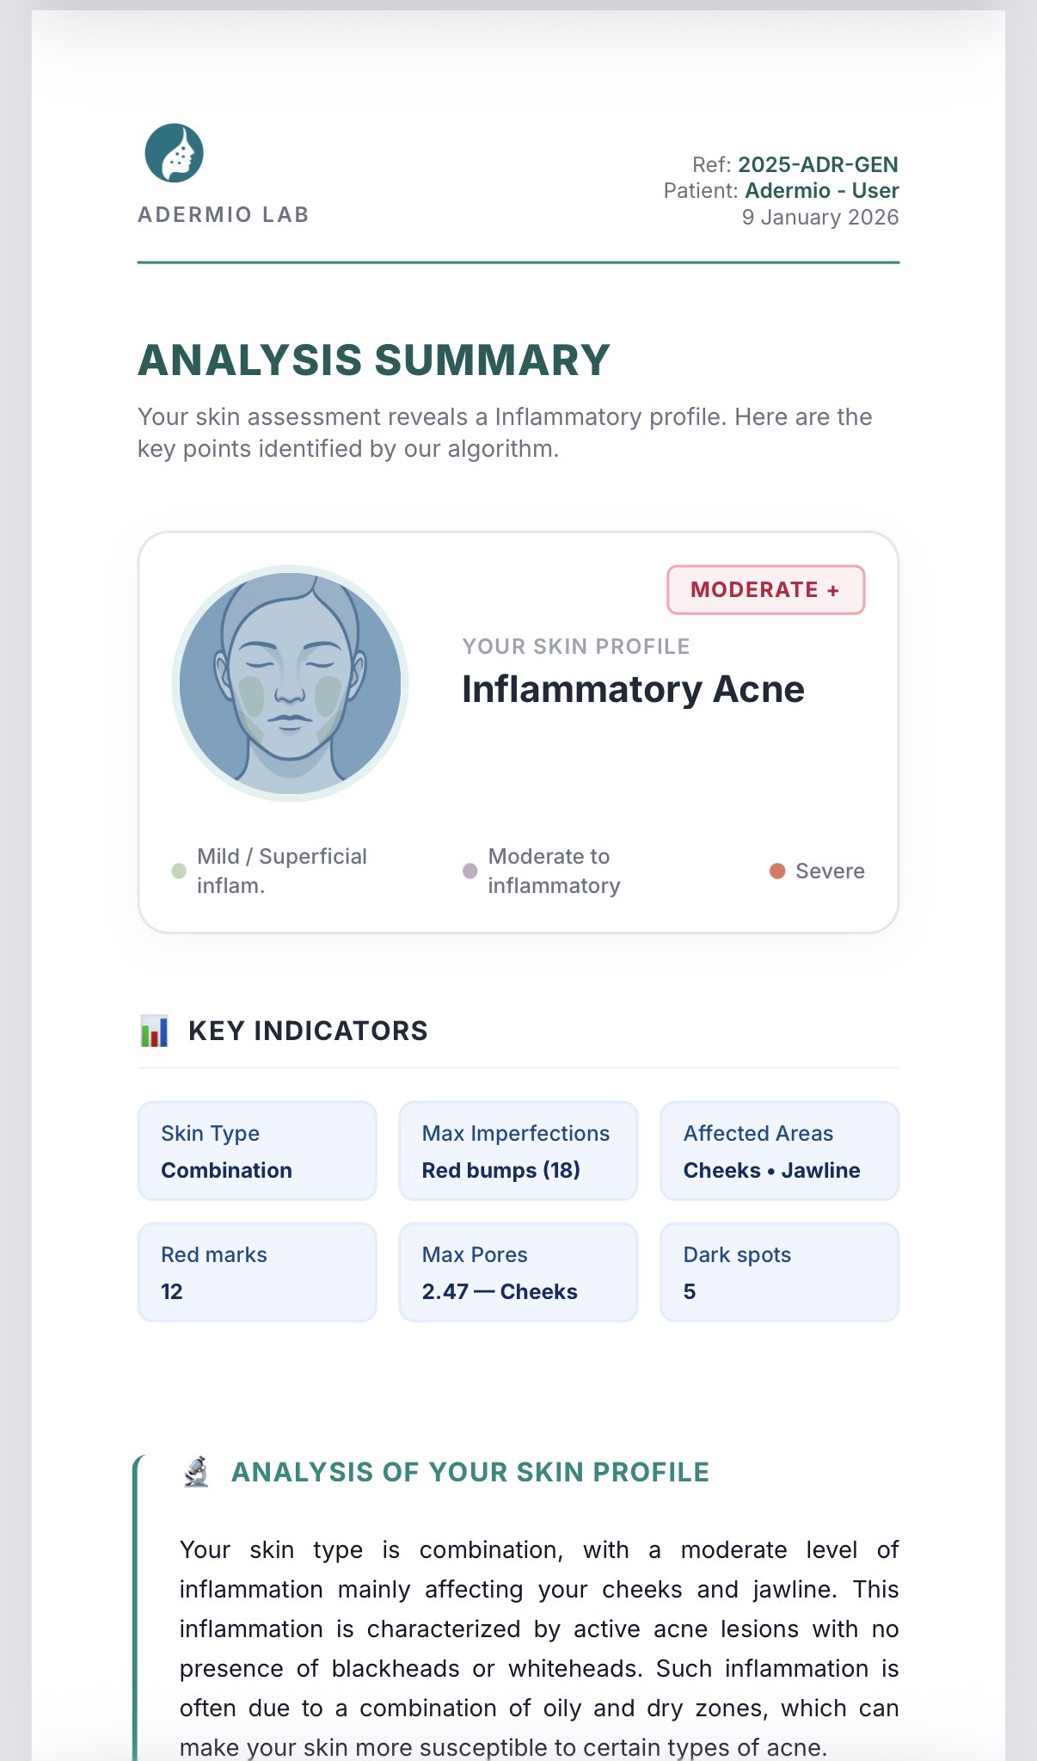The height and width of the screenshot is (1761, 1037).
Task: Click the MODERATE + severity badge
Action: point(765,590)
